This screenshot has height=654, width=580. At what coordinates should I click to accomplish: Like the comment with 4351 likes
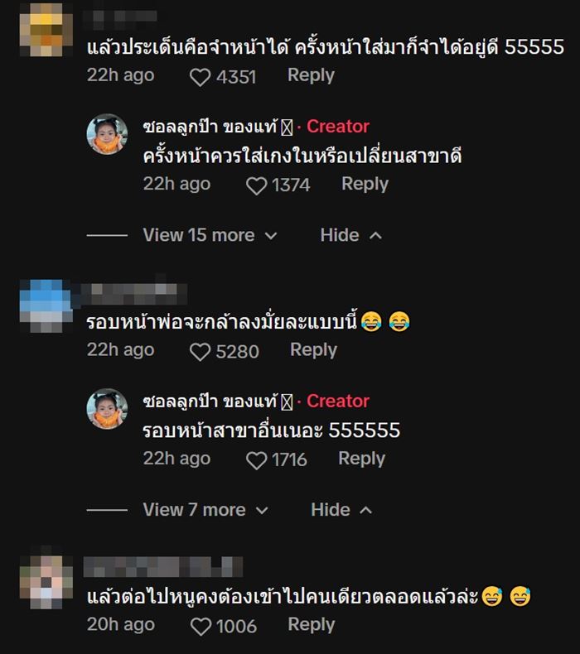[x=200, y=77]
